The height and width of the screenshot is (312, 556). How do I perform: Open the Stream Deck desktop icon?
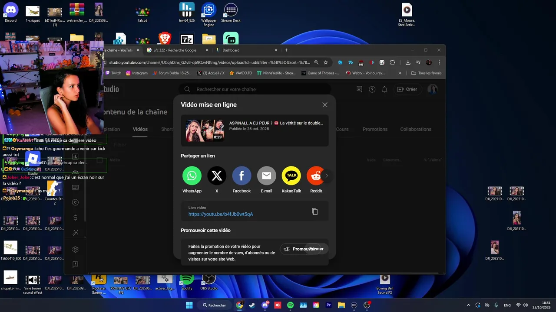(231, 12)
